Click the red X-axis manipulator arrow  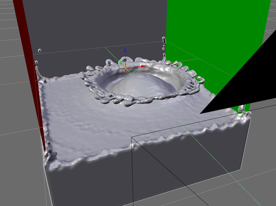click(x=143, y=66)
